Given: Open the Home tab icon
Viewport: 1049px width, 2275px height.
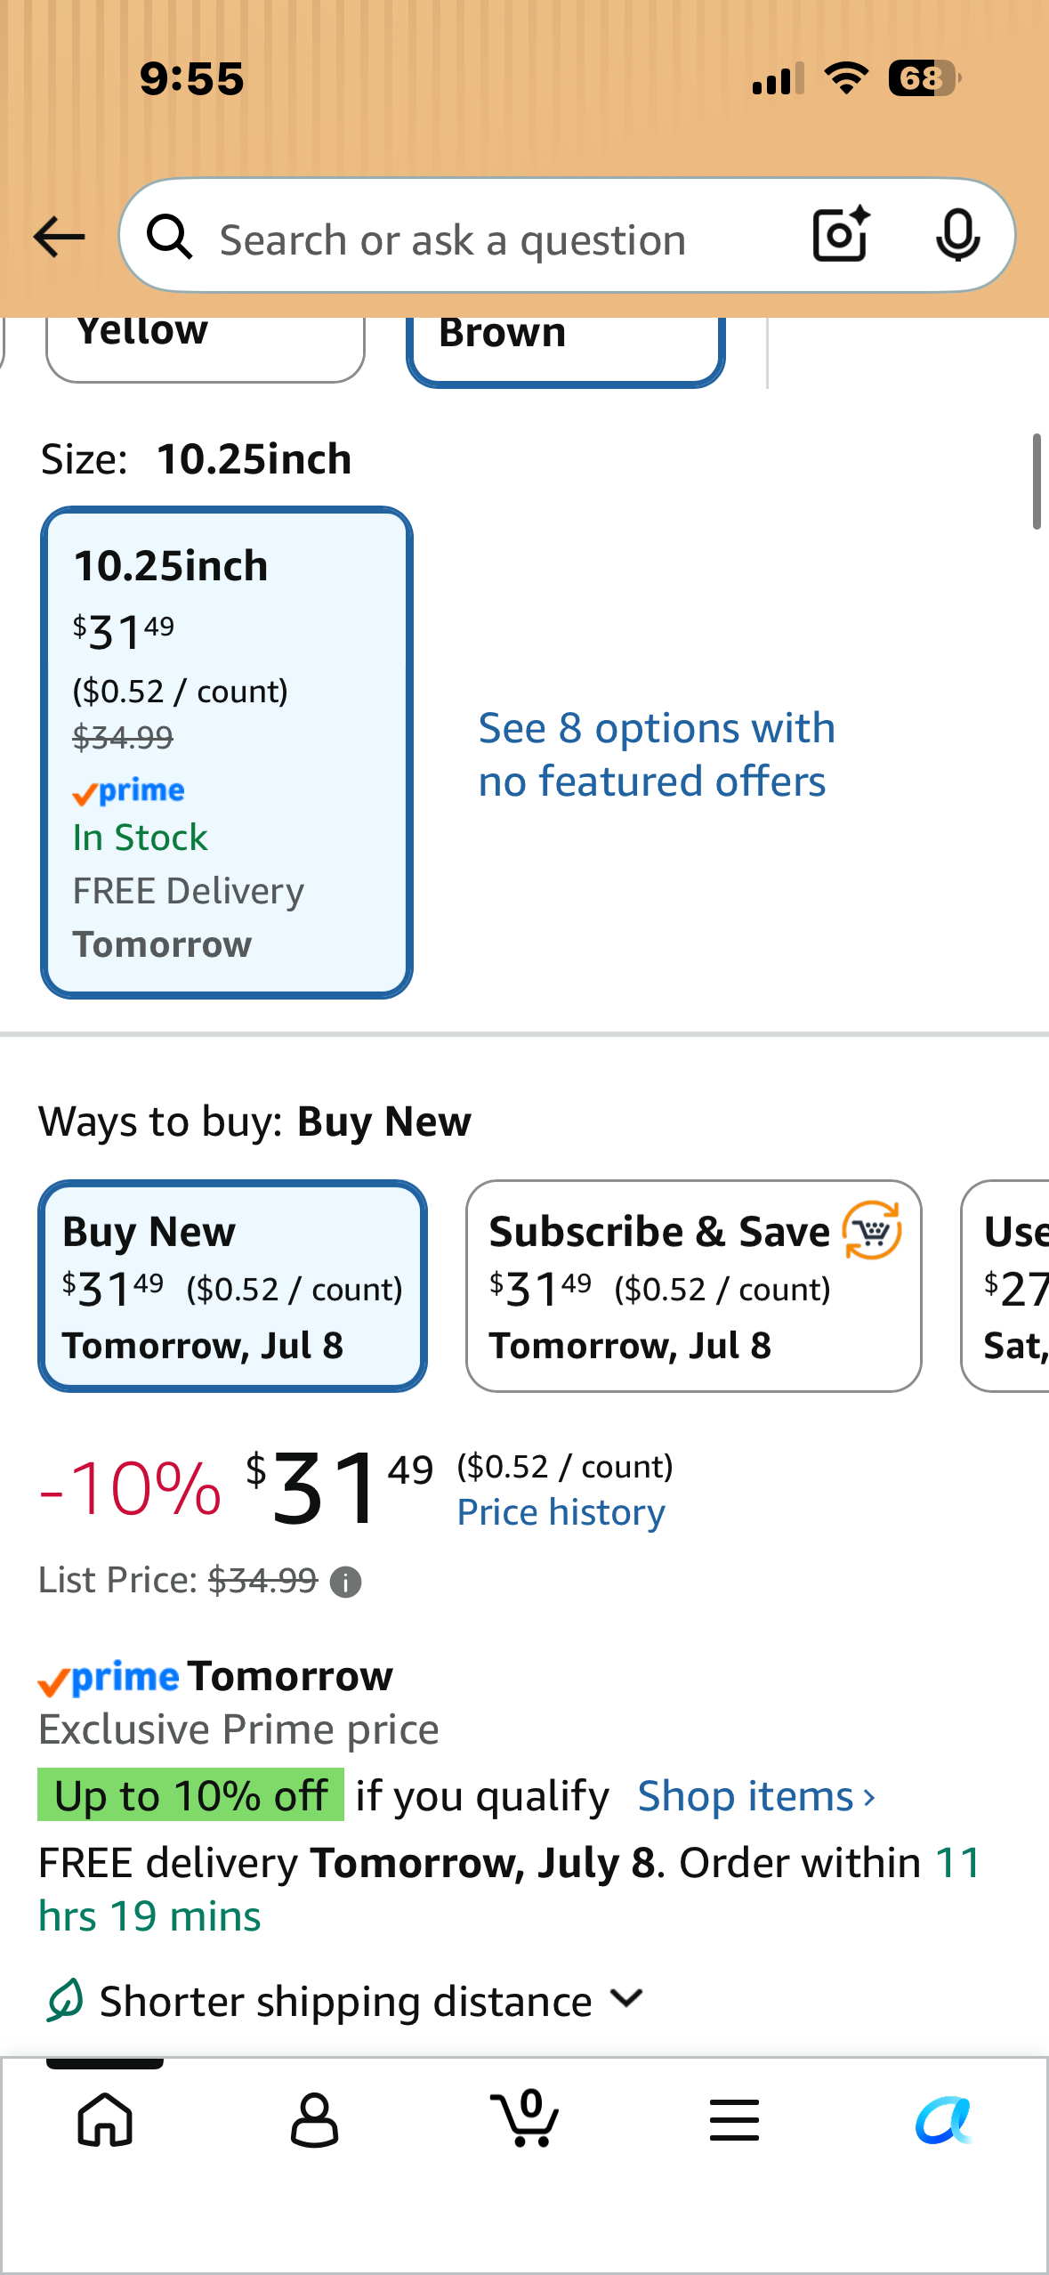Looking at the screenshot, I should (105, 2120).
